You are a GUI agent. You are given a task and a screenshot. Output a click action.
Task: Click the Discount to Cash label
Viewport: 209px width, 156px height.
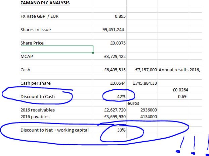(38, 96)
